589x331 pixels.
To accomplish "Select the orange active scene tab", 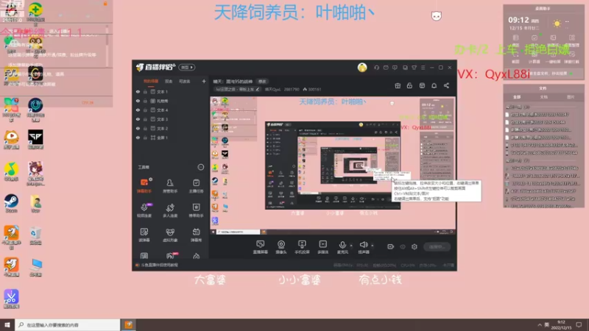I will pos(151,81).
